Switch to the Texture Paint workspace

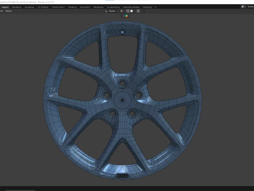tap(58, 7)
